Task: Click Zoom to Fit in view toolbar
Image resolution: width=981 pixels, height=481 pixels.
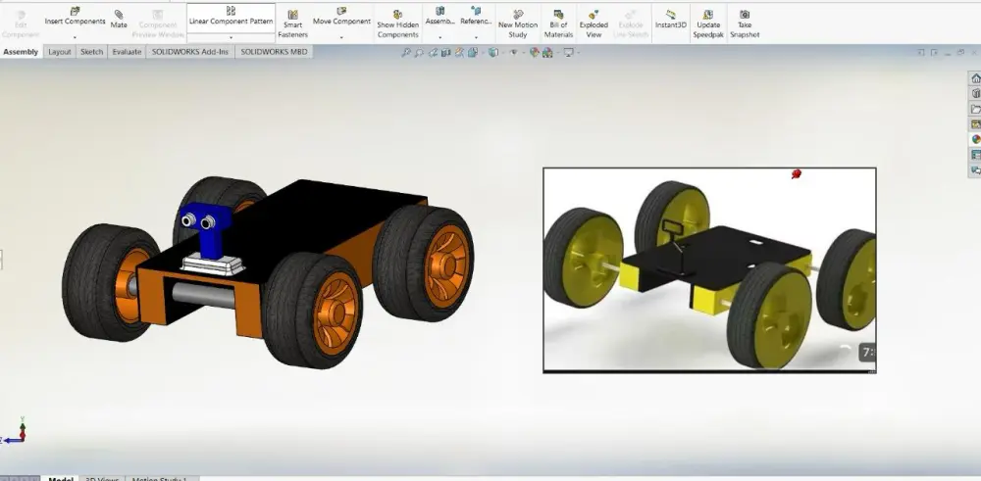Action: (x=405, y=53)
